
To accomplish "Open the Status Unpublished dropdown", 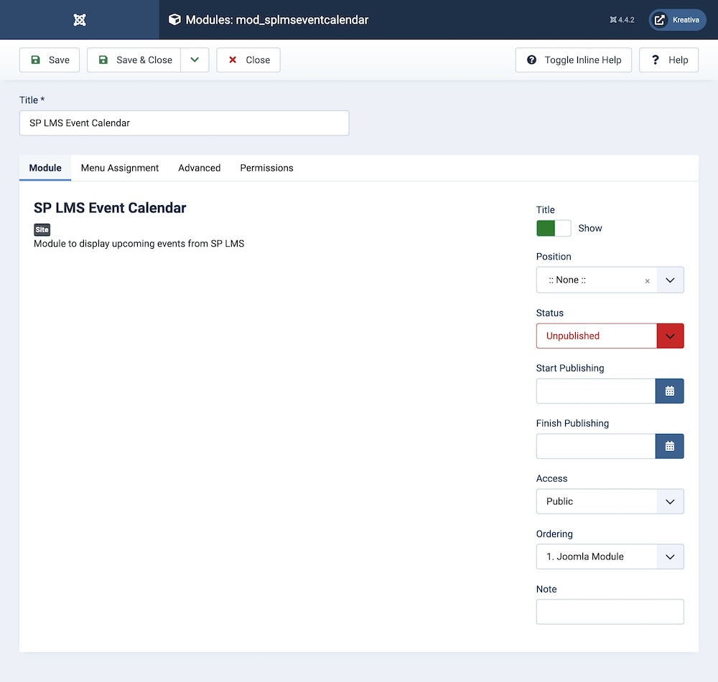I will tap(610, 336).
